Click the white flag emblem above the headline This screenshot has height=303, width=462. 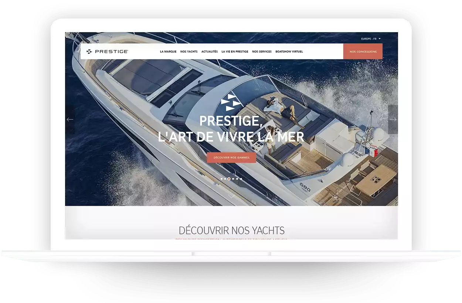(x=231, y=102)
